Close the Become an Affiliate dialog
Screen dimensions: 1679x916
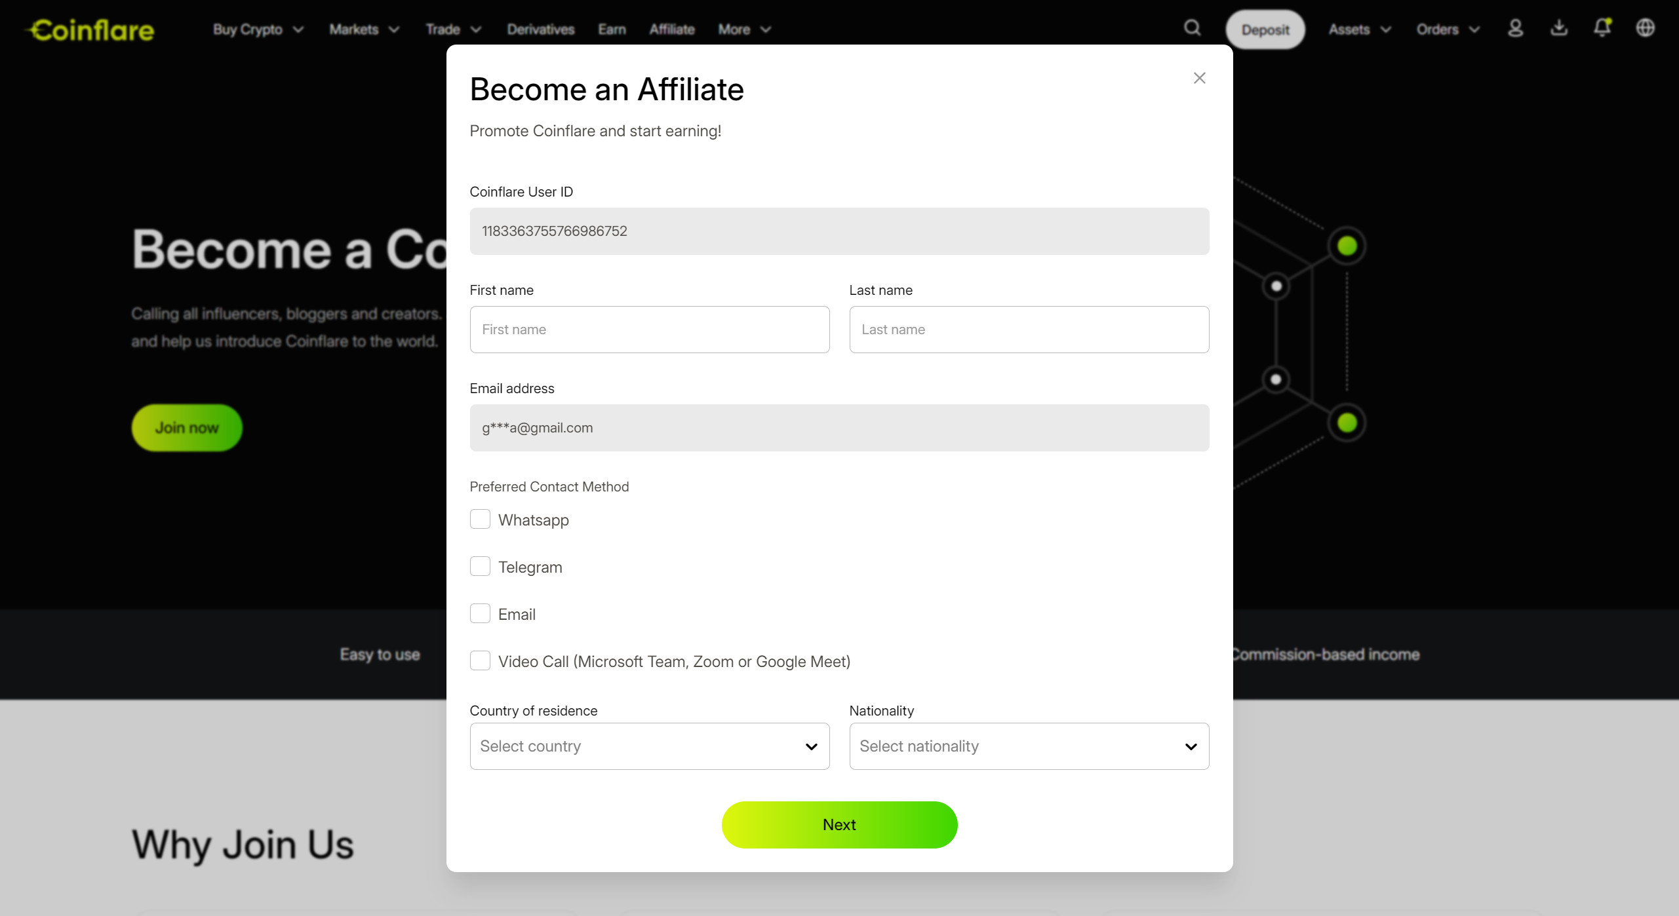pos(1200,78)
